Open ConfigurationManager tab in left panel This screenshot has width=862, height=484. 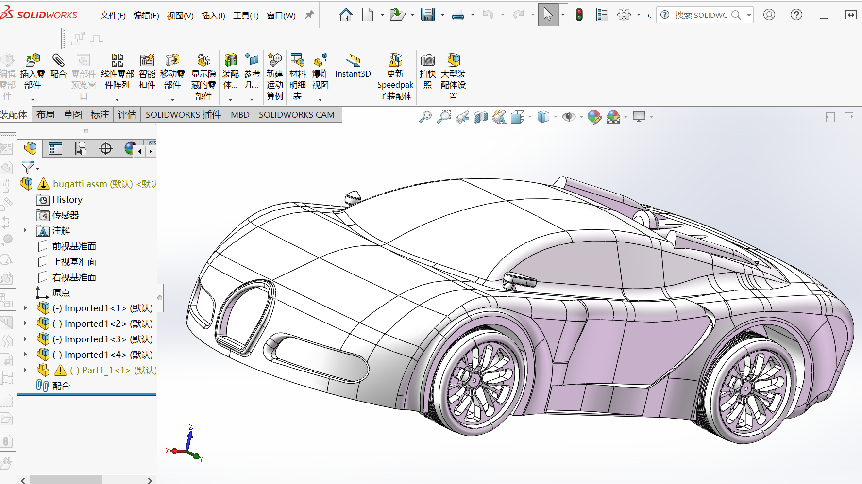(x=81, y=148)
